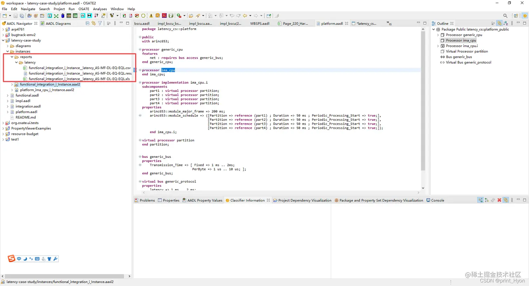The image size is (529, 286).
Task: Expand Processor generic_cpu in Outline
Action: (438, 35)
